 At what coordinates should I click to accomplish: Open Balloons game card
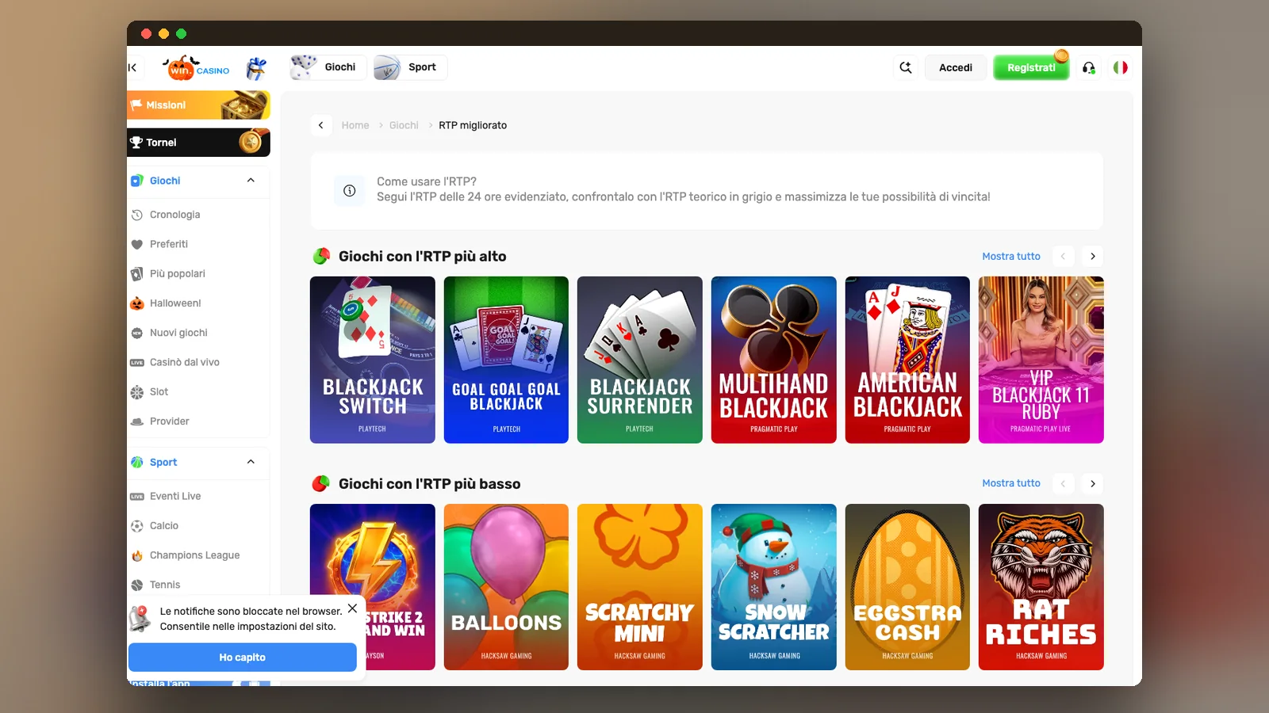[506, 587]
